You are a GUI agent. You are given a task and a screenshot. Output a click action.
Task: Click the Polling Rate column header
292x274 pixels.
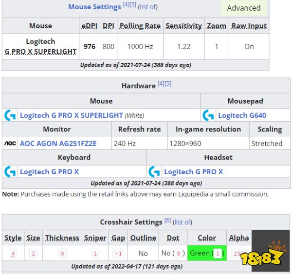click(140, 26)
